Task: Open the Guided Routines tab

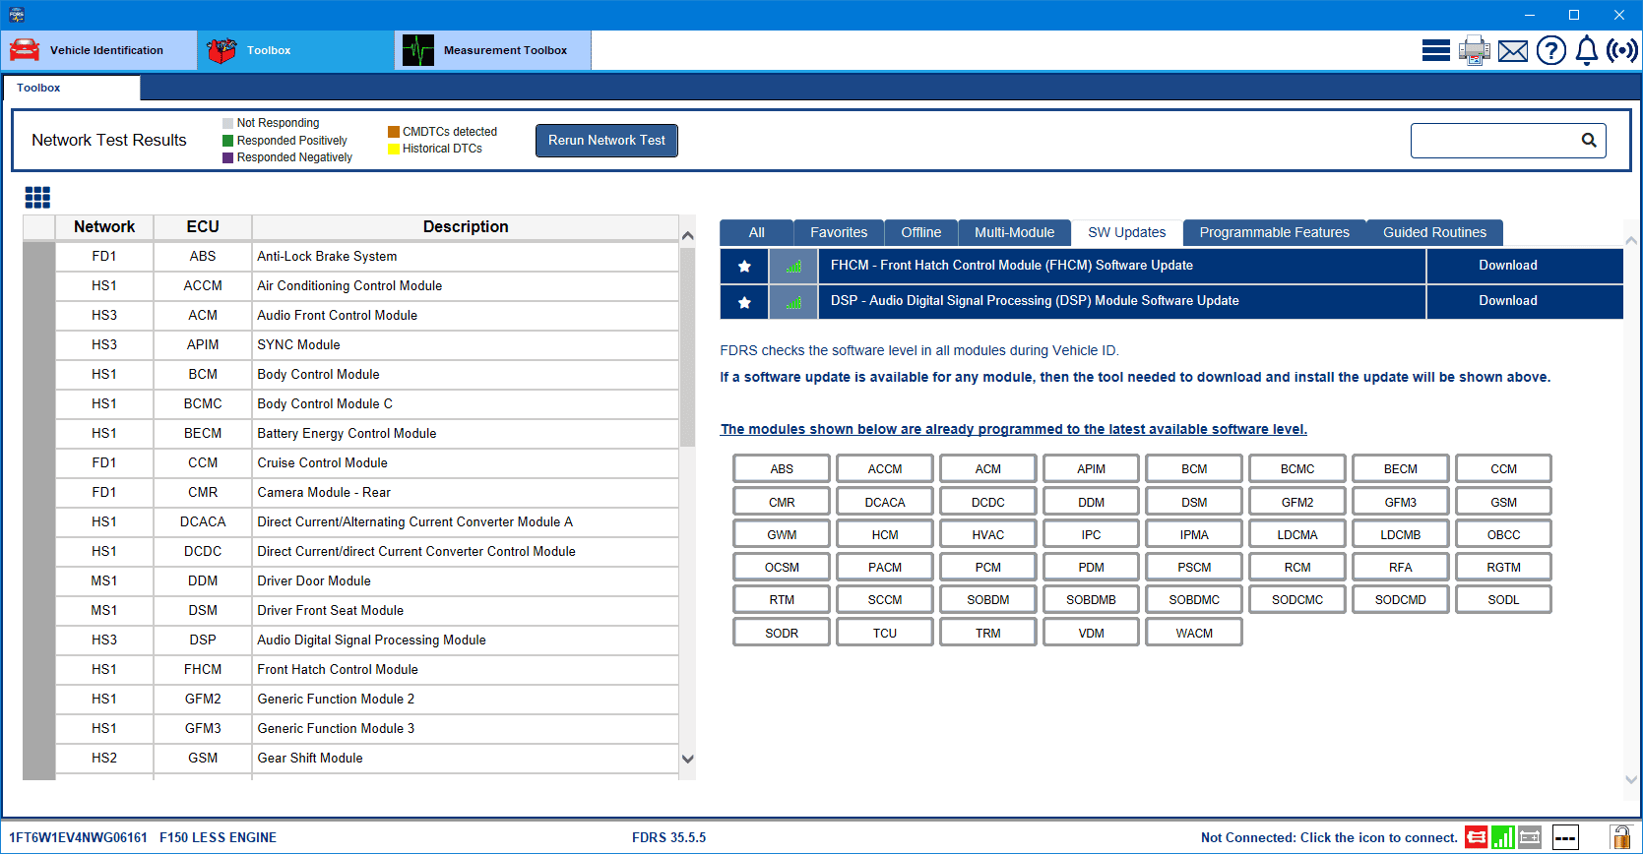Action: point(1433,232)
